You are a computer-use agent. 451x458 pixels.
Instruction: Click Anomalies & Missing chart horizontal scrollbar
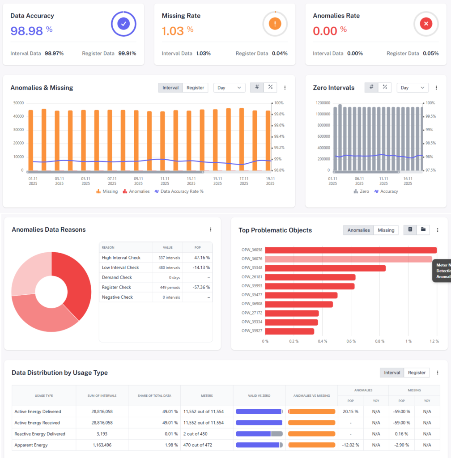pos(115,172)
